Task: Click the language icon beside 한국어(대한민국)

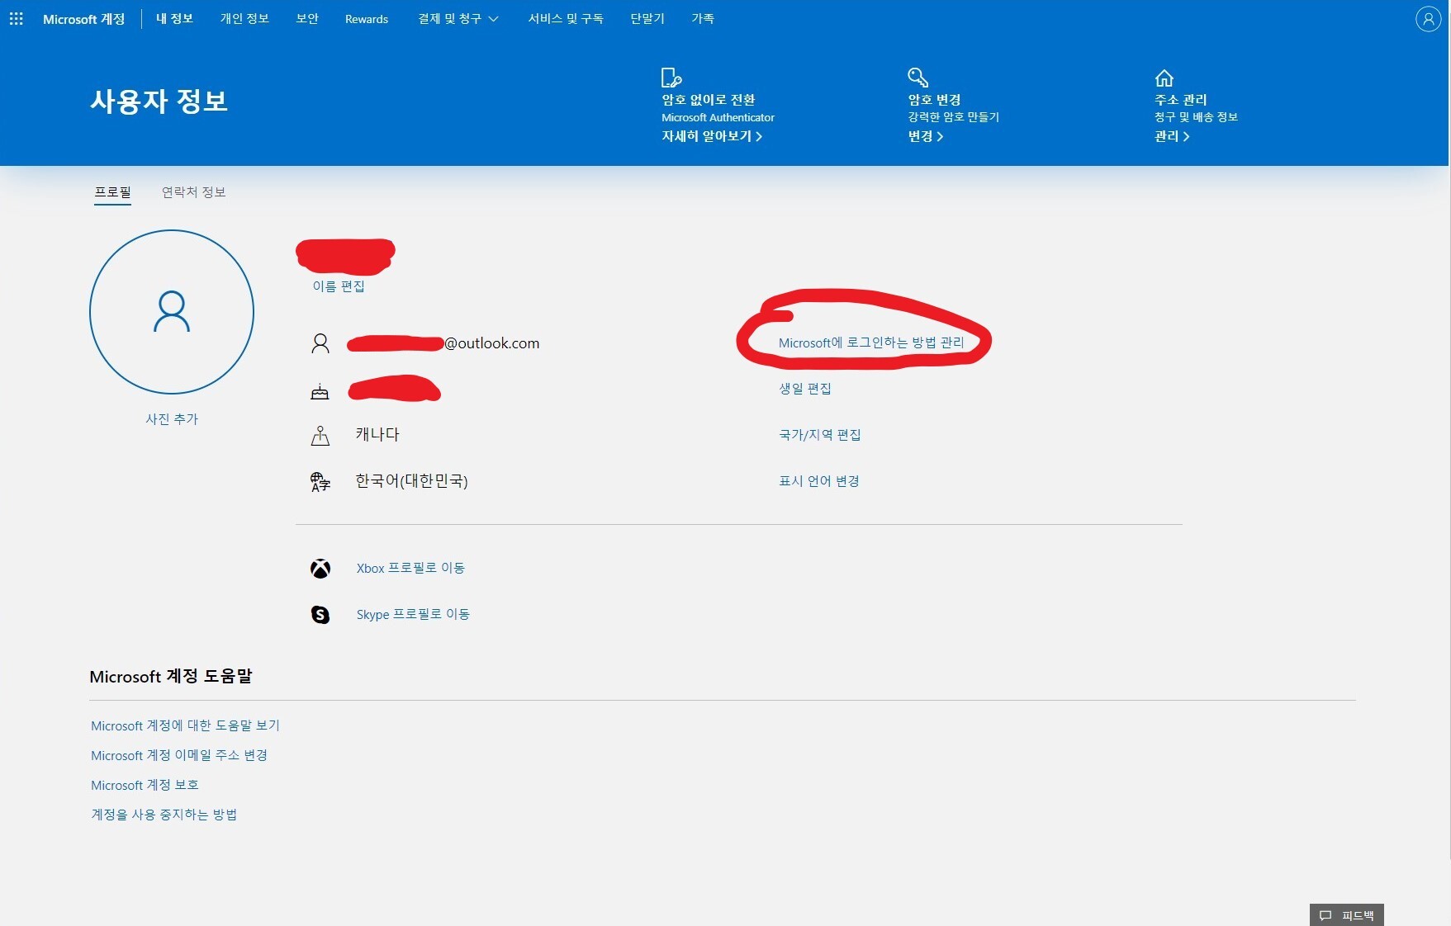Action: [320, 482]
